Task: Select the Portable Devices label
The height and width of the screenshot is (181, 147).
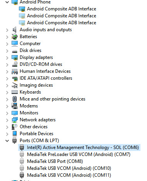Action: 36,134
